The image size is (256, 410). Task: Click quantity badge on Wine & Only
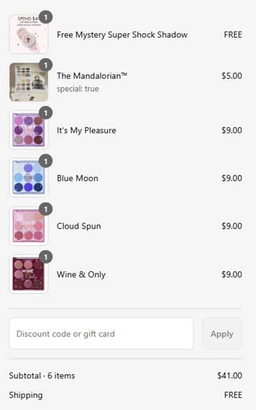45,257
